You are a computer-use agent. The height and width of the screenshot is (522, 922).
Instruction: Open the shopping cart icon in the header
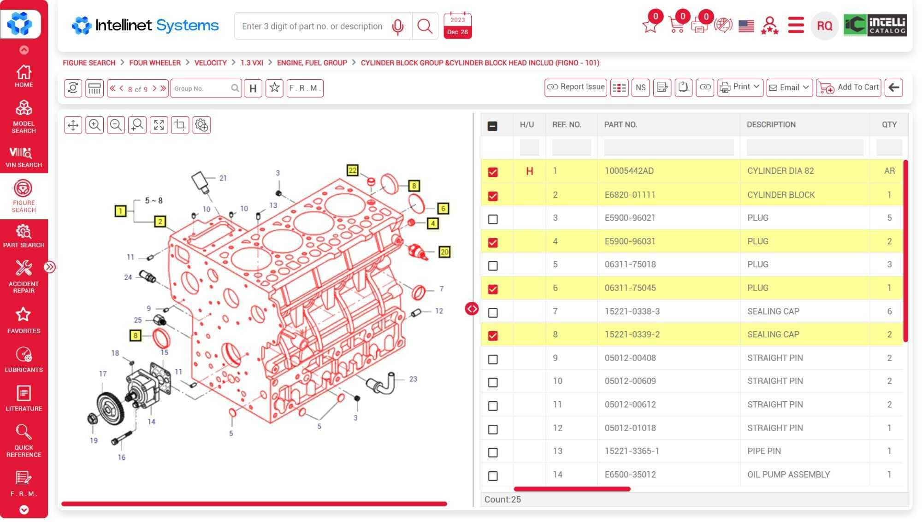click(677, 26)
